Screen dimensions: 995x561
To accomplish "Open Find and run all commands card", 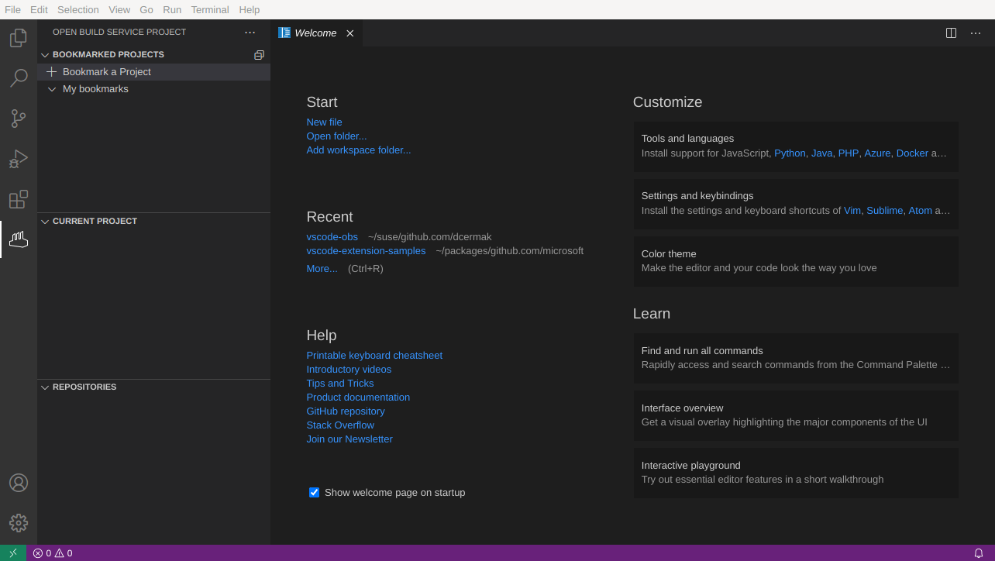I will [x=796, y=358].
